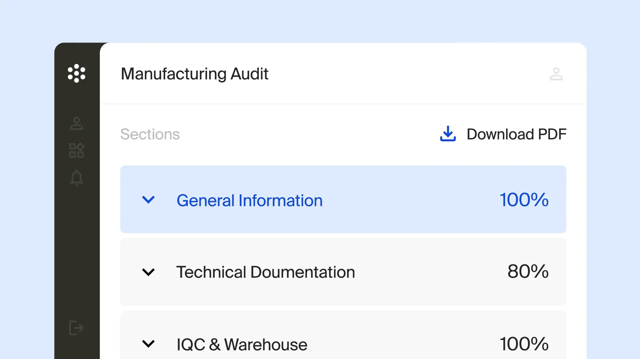The image size is (640, 359).
Task: Click the logout icon in sidebar
Action: coord(76,328)
